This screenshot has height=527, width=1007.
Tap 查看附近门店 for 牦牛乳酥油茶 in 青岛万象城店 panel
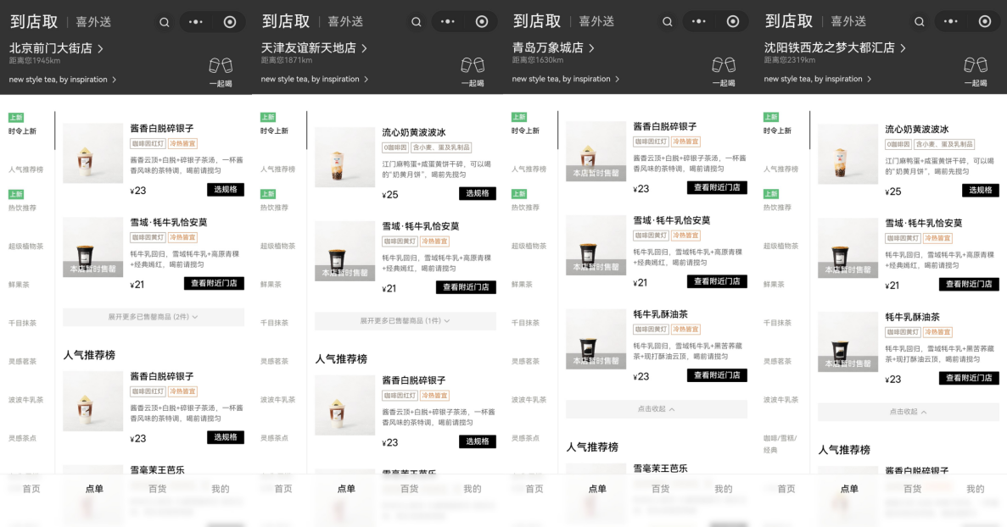[x=716, y=375]
